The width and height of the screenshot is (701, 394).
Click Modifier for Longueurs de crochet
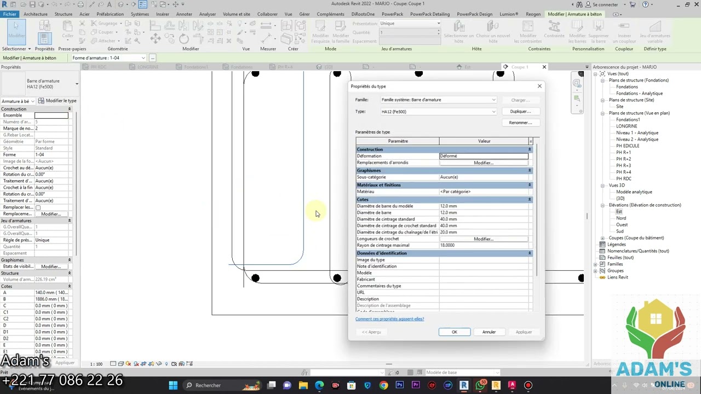[484, 239]
